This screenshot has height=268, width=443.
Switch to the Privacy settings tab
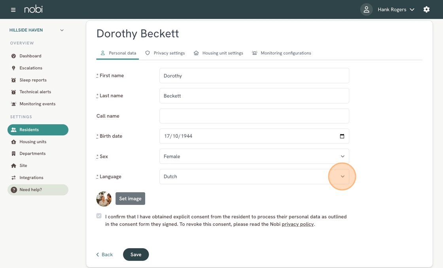coord(165,53)
